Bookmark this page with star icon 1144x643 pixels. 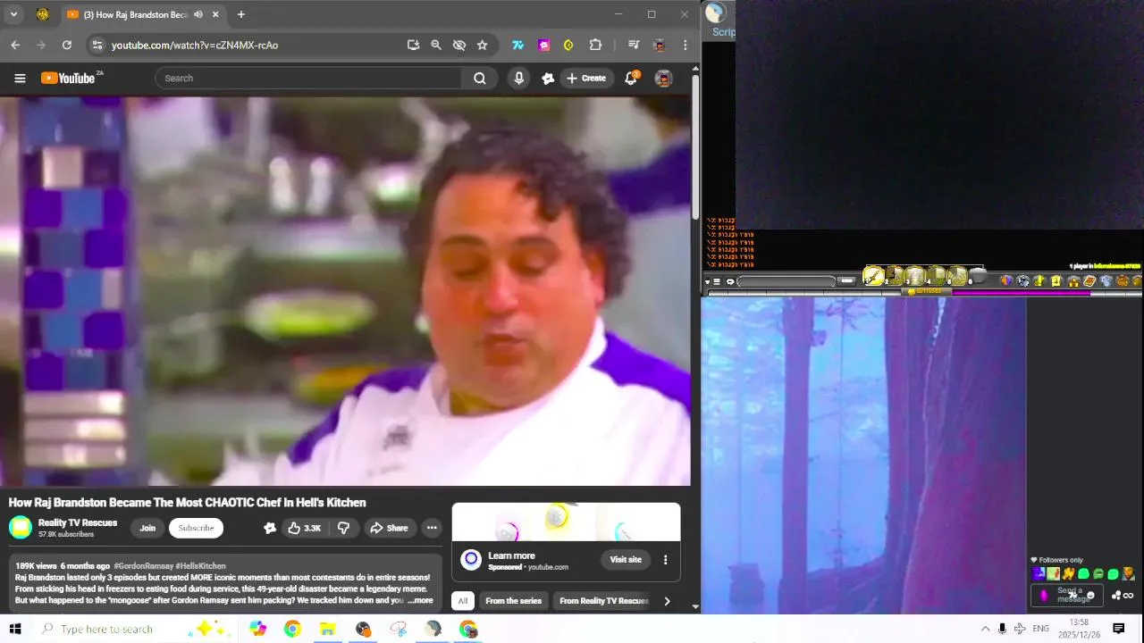483,45
